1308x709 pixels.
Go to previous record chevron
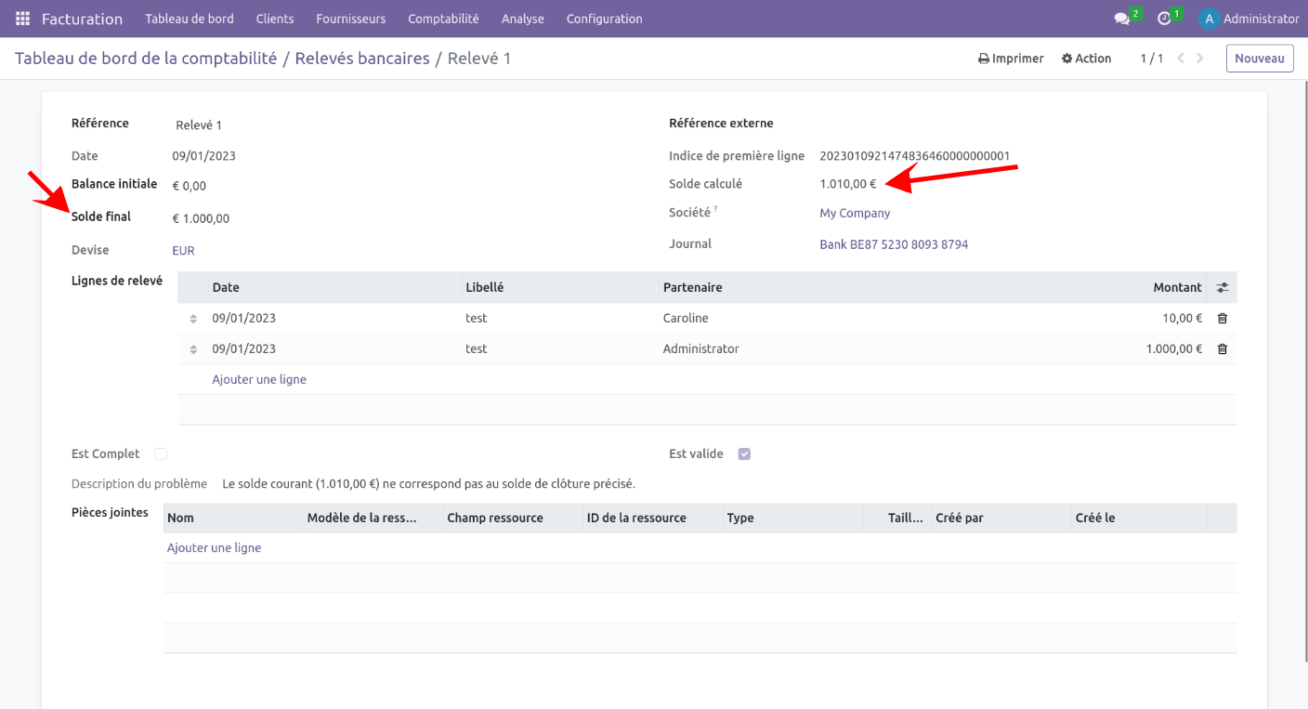pyautogui.click(x=1181, y=59)
